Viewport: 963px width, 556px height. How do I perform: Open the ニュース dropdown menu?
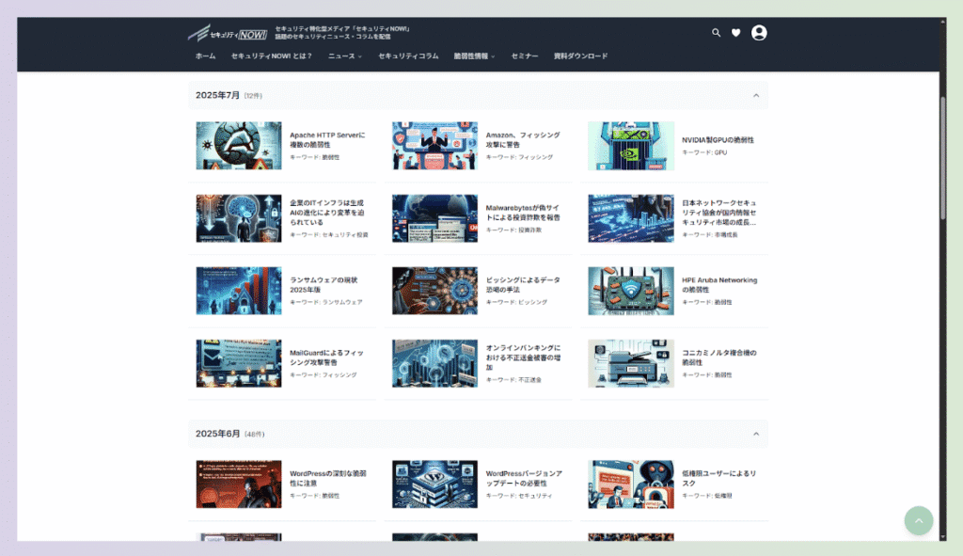(342, 56)
